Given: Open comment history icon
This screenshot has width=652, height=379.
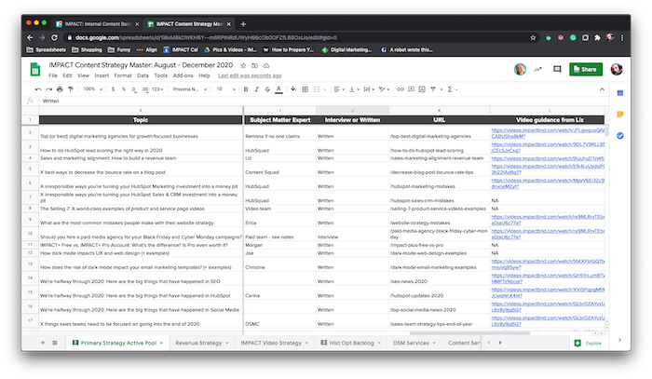Looking at the screenshot, I should (x=557, y=70).
